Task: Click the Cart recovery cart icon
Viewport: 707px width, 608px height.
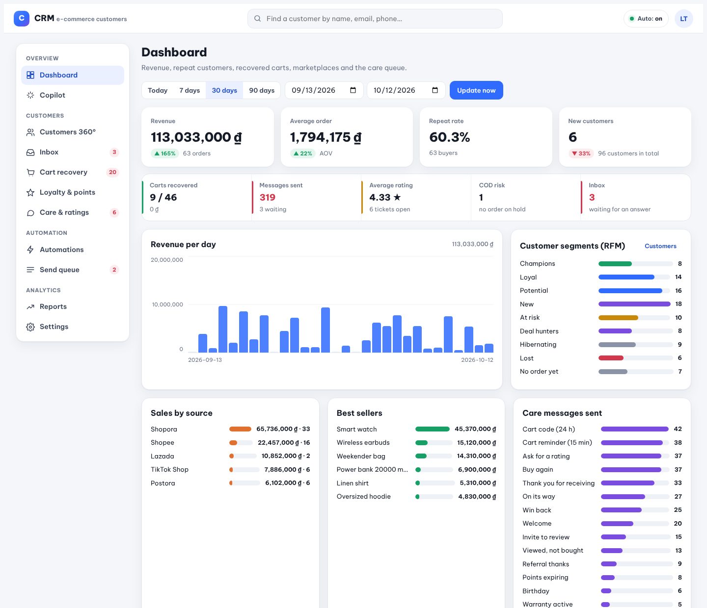Action: [x=30, y=172]
